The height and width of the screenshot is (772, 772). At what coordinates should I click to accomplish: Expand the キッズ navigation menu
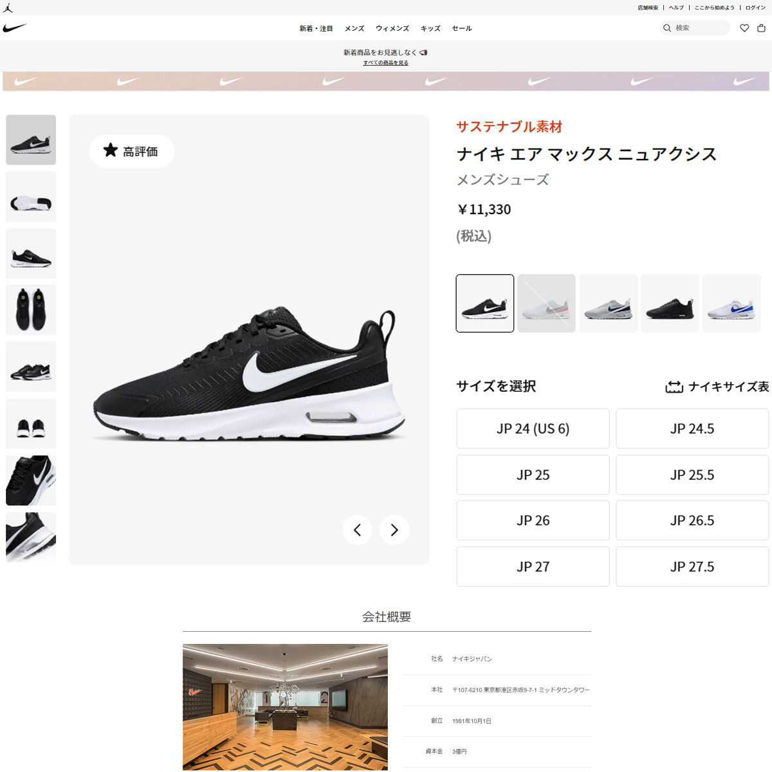pos(430,28)
